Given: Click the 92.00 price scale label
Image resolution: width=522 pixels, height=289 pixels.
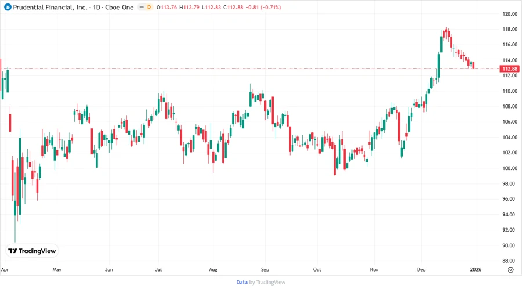Looking at the screenshot, I should [x=510, y=230].
